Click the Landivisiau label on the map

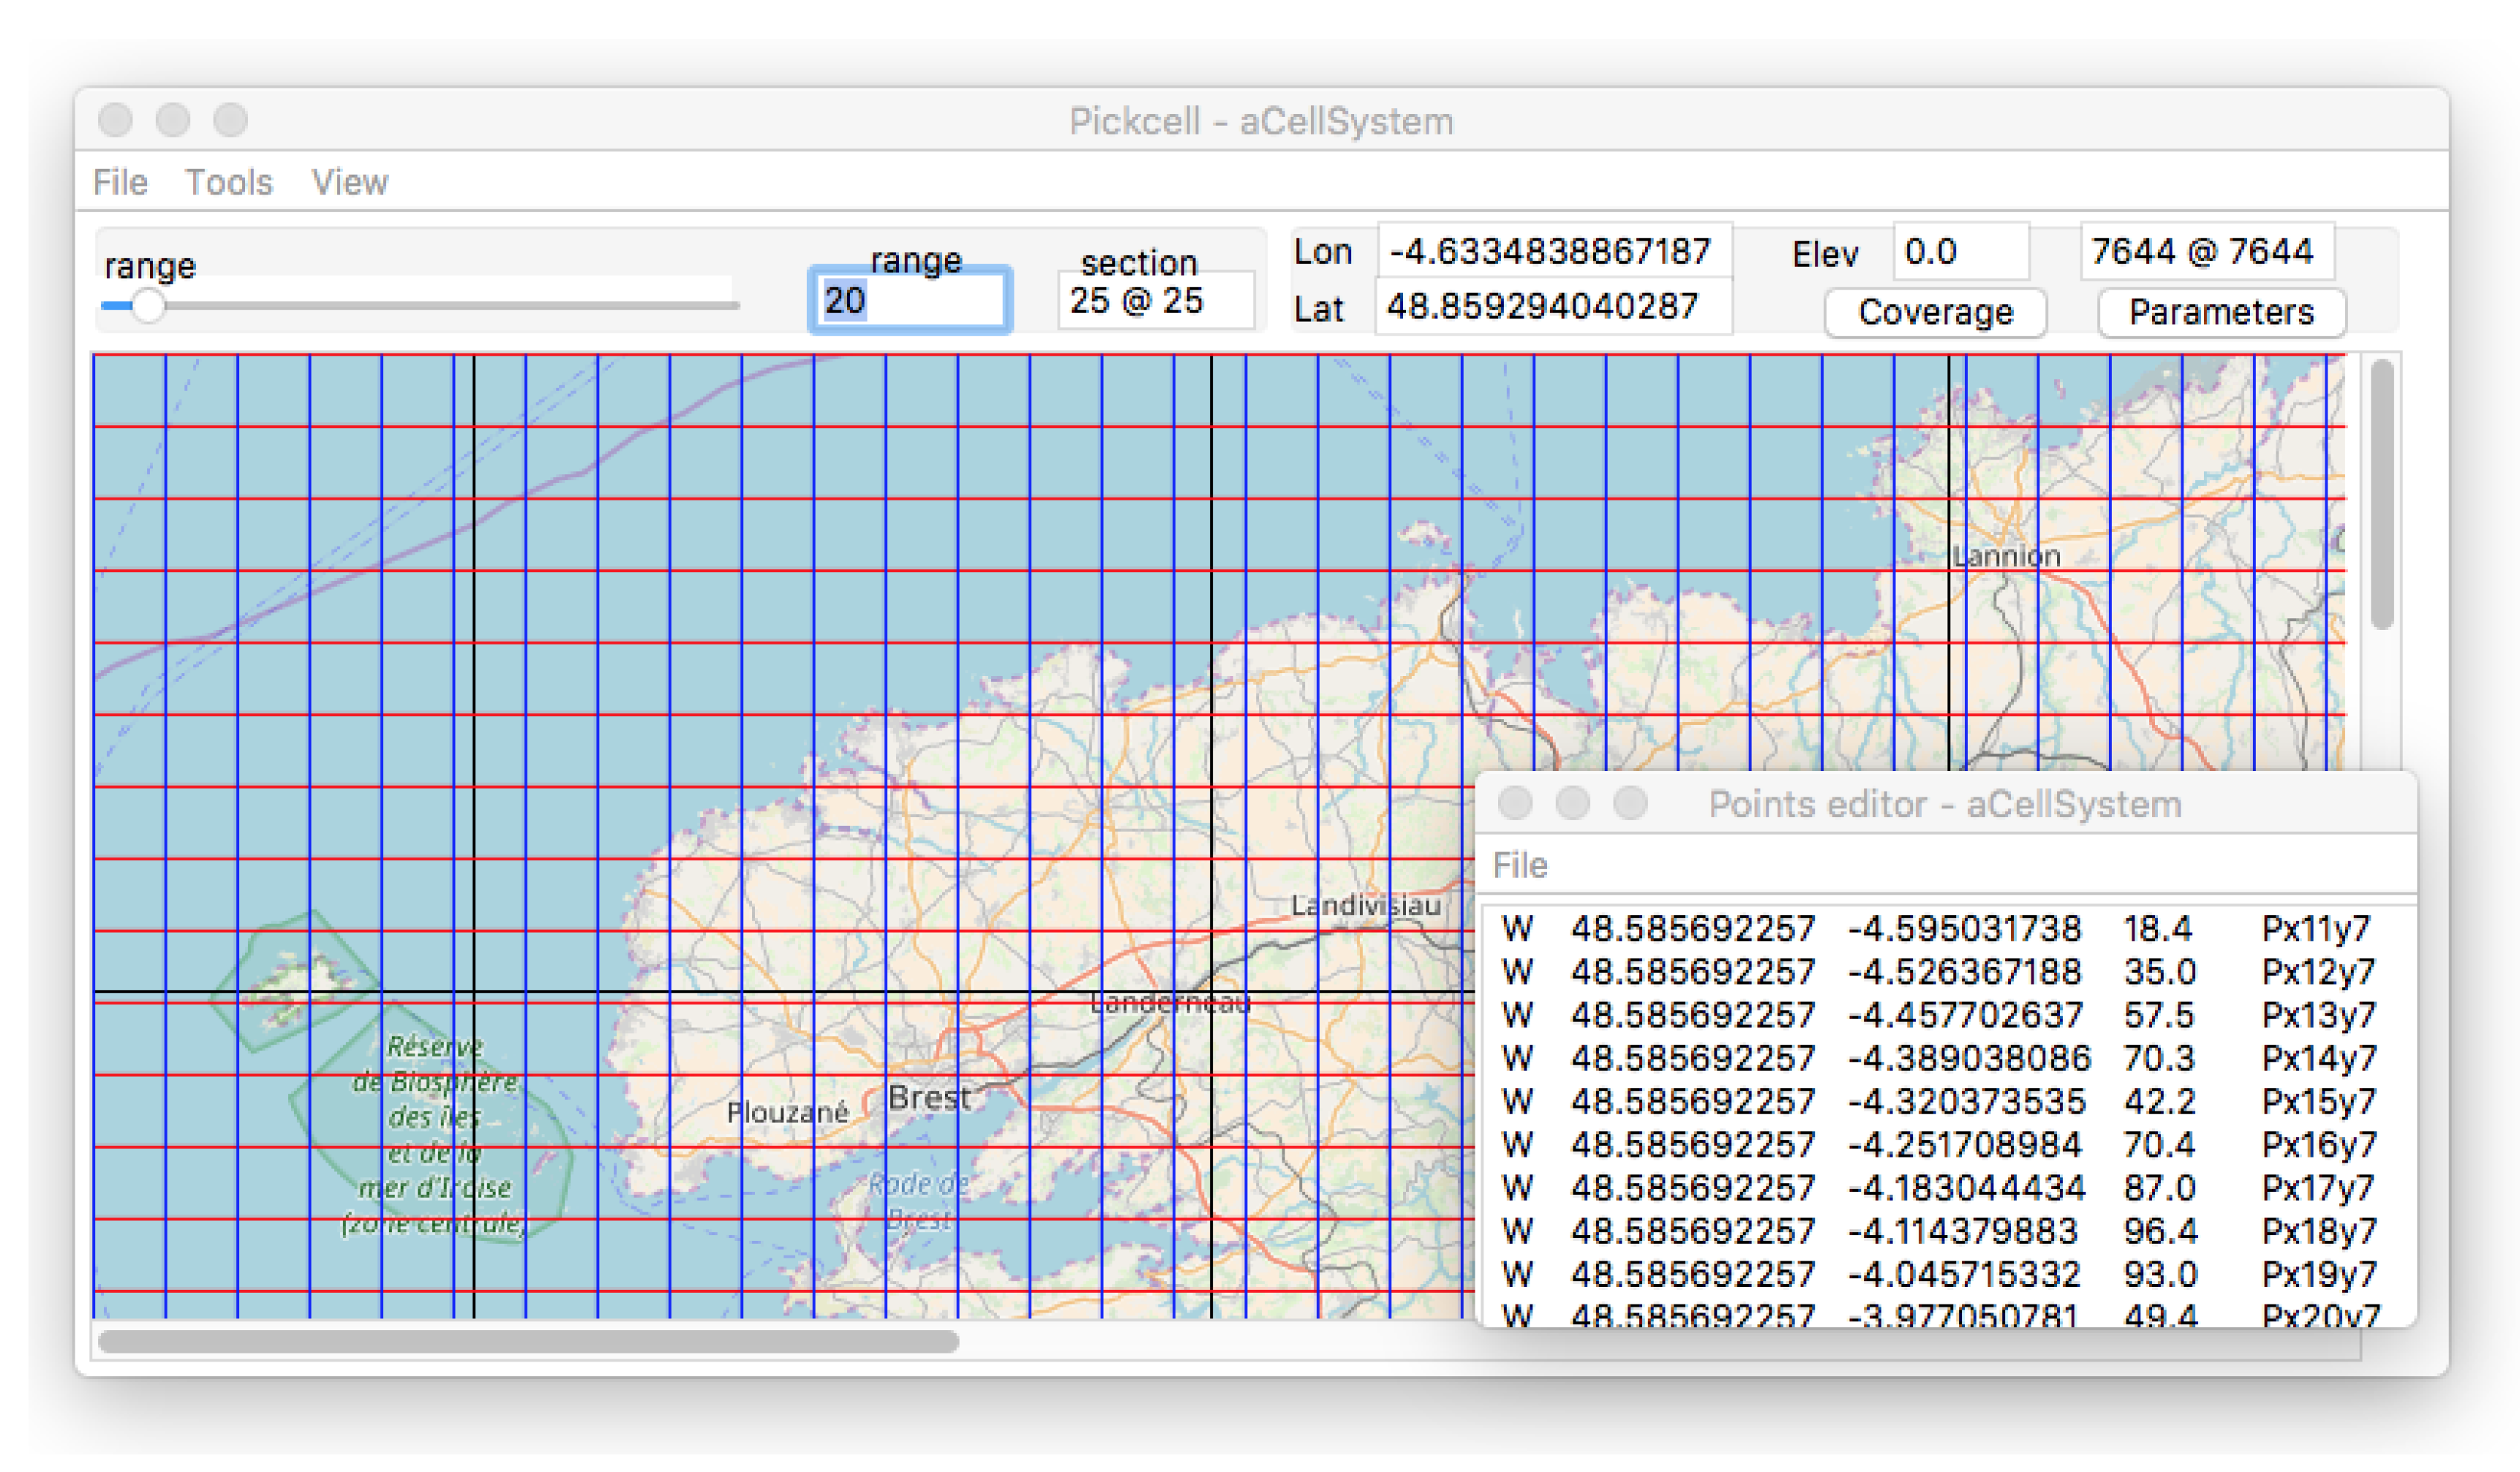[1365, 905]
